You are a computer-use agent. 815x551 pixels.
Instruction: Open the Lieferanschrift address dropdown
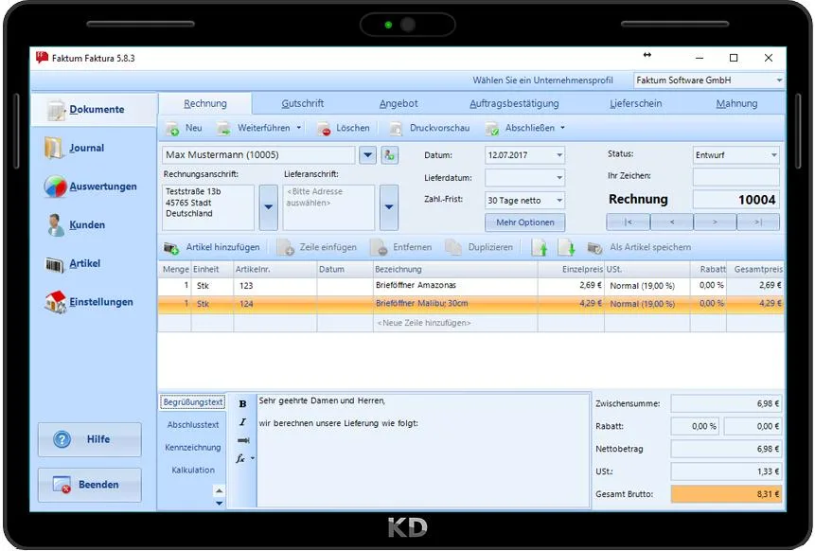[389, 207]
